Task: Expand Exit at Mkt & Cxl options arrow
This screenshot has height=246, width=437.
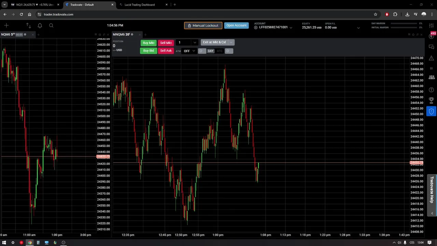Action: (231, 42)
